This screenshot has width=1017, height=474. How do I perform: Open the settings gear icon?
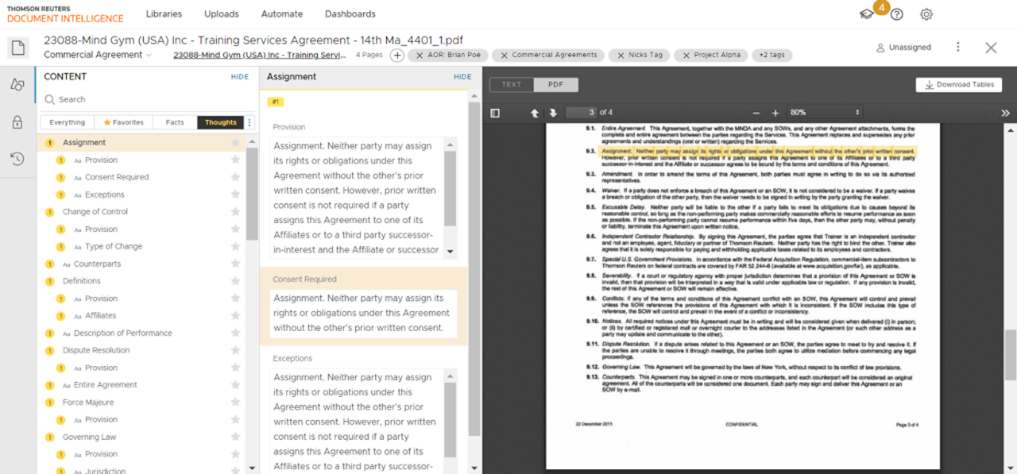pyautogui.click(x=926, y=14)
